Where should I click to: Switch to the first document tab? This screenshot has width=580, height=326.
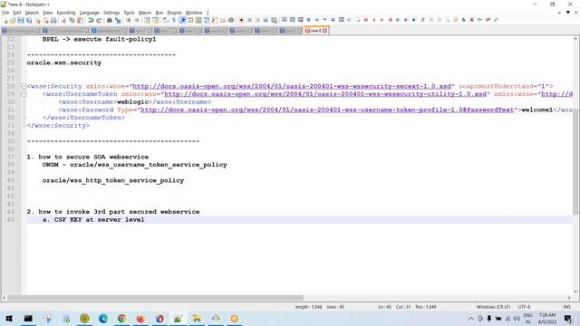pos(21,31)
